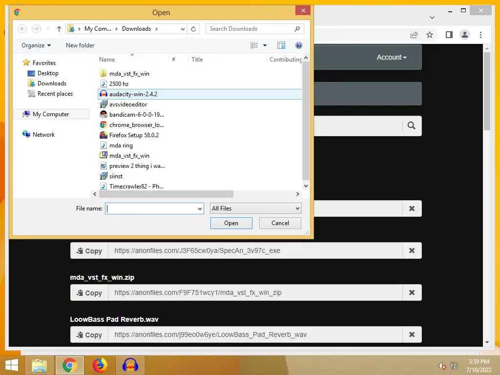Share this page icon in Chrome

point(414,35)
